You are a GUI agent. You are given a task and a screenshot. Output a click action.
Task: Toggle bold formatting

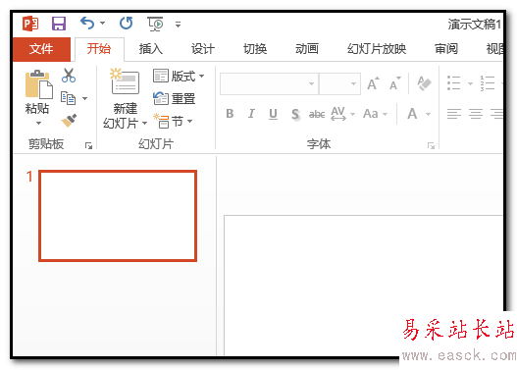[230, 114]
